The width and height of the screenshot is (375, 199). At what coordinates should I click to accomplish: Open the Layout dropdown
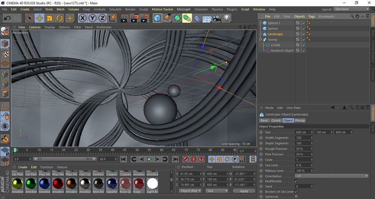click(352, 9)
